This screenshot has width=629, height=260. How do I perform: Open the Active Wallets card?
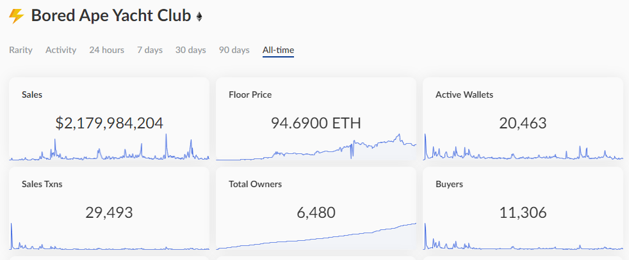[x=523, y=96]
